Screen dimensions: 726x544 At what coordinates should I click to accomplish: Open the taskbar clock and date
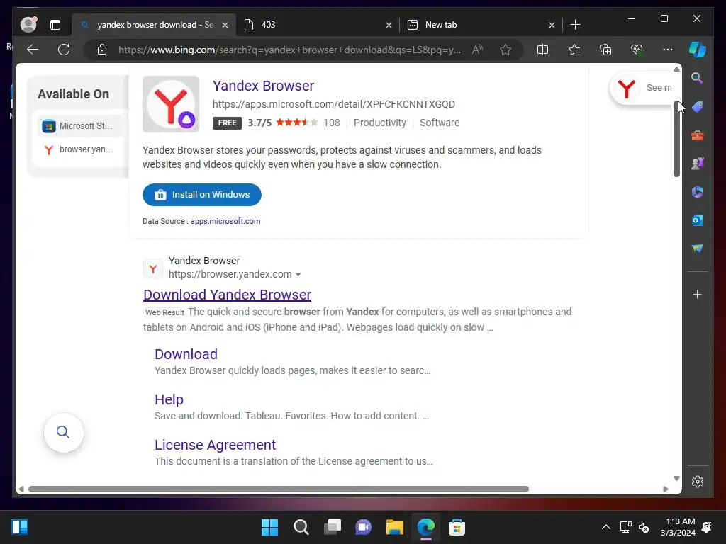[x=678, y=527]
